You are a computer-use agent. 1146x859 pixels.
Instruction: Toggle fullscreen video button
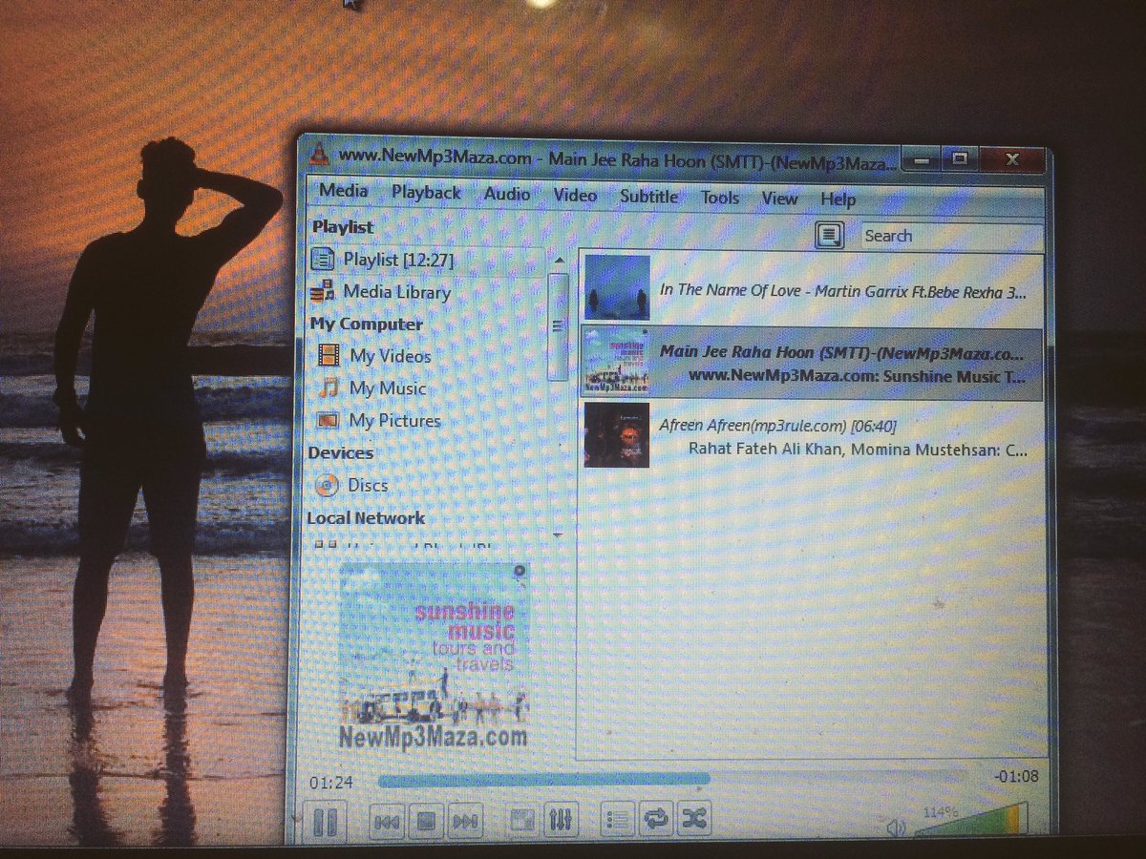tap(521, 820)
